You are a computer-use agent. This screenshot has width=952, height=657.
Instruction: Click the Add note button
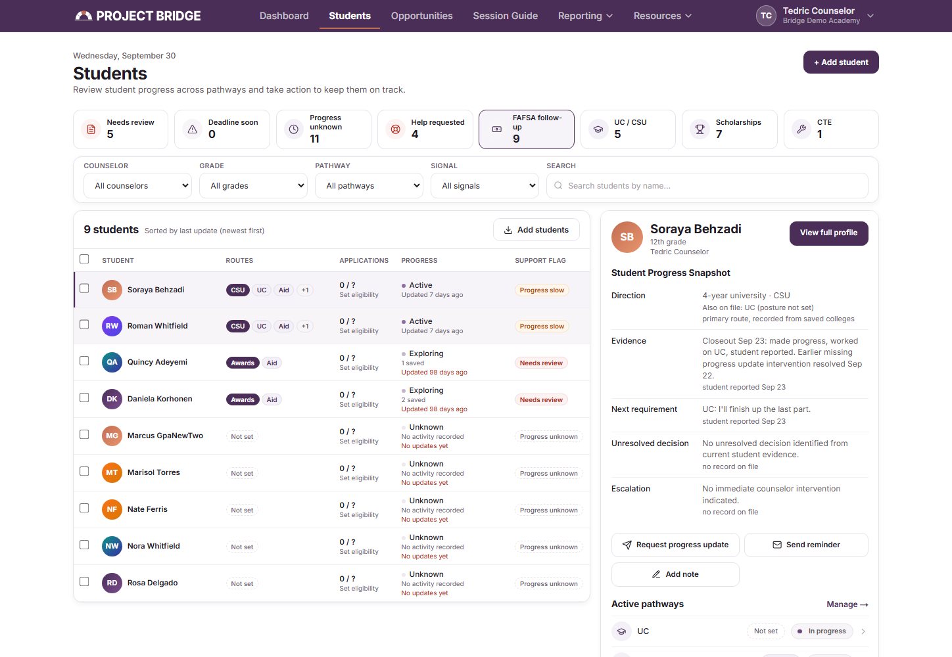pos(675,574)
